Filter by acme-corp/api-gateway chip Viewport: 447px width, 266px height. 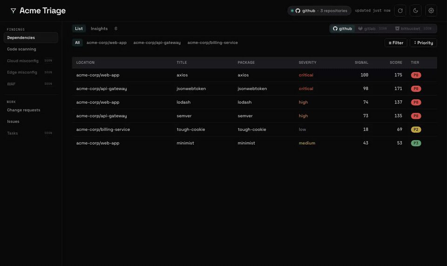pyautogui.click(x=157, y=43)
